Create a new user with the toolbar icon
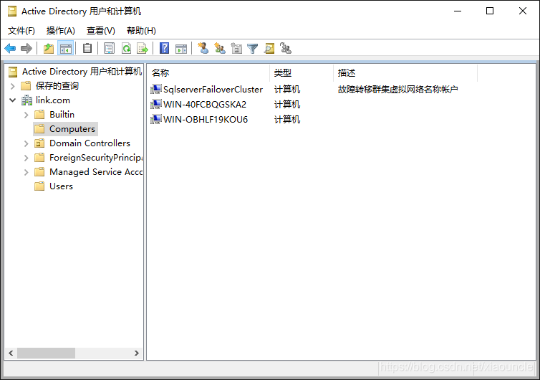Screen dimensions: 540x380 tap(203, 48)
